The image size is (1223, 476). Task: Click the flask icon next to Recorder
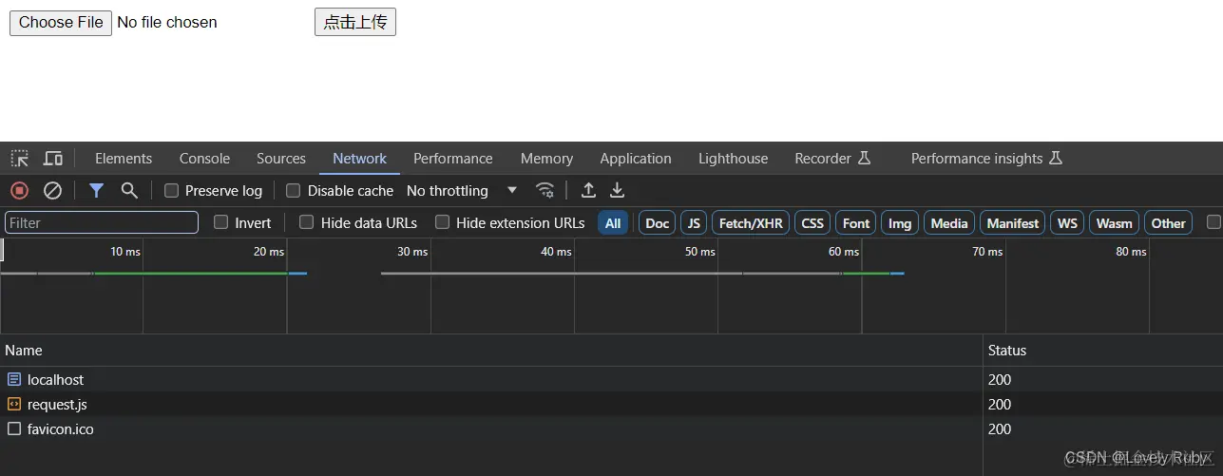click(x=864, y=159)
